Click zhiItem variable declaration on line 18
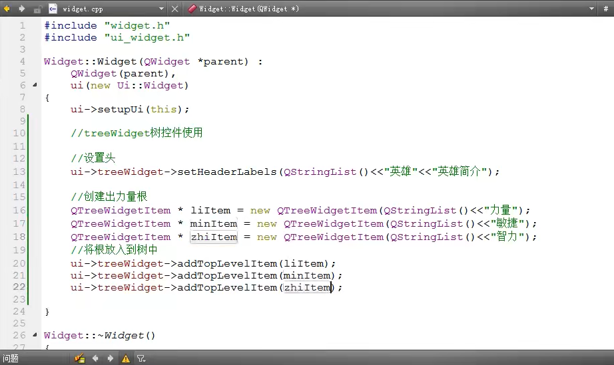 pos(214,237)
